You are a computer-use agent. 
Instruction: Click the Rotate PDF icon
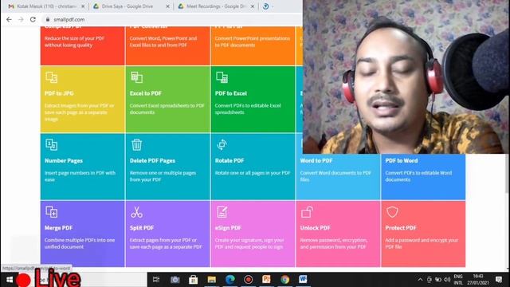coord(222,145)
